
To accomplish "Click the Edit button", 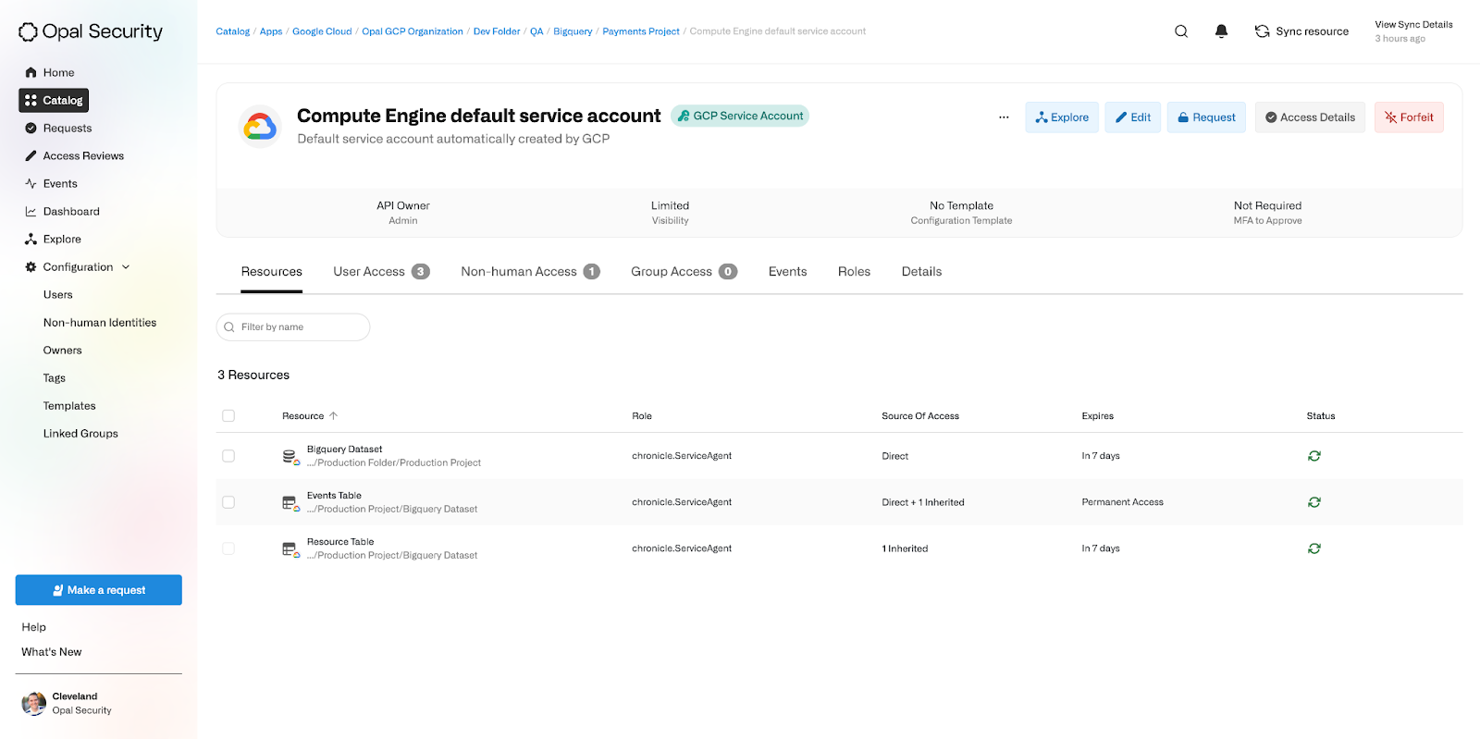I will 1132,117.
